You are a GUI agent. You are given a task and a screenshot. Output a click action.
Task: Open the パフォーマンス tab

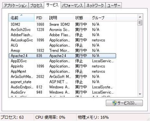pyautogui.click(x=73, y=5)
